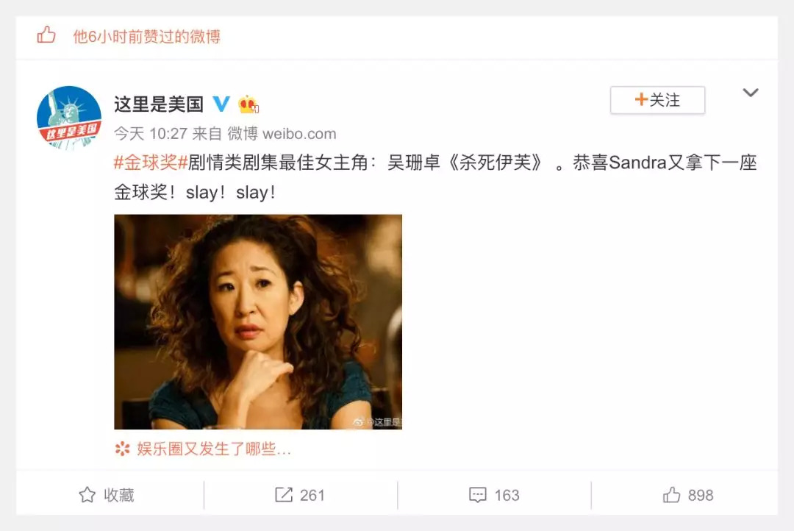Like the post with thumbs-up icon
This screenshot has width=794, height=531.
click(x=671, y=494)
